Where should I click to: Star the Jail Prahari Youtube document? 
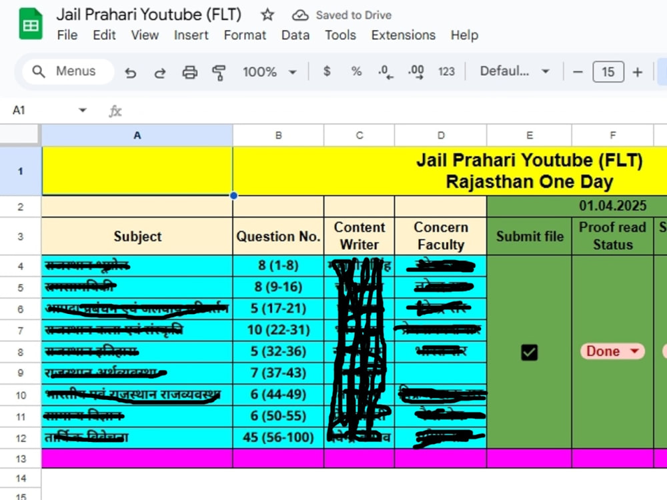267,15
